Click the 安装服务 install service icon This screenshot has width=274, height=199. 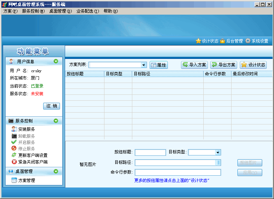(x=14, y=129)
